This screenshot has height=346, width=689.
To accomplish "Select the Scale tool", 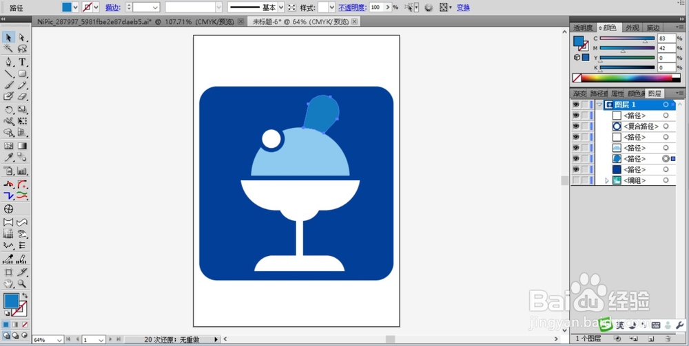I will (22, 109).
